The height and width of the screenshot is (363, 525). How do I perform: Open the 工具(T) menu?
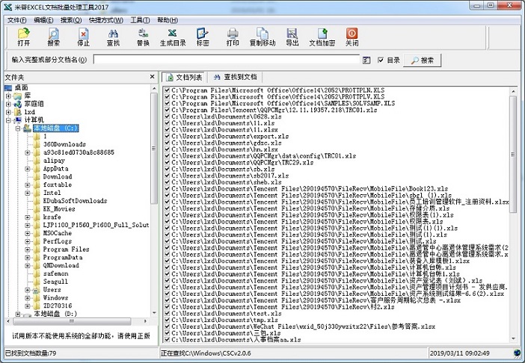(x=140, y=20)
